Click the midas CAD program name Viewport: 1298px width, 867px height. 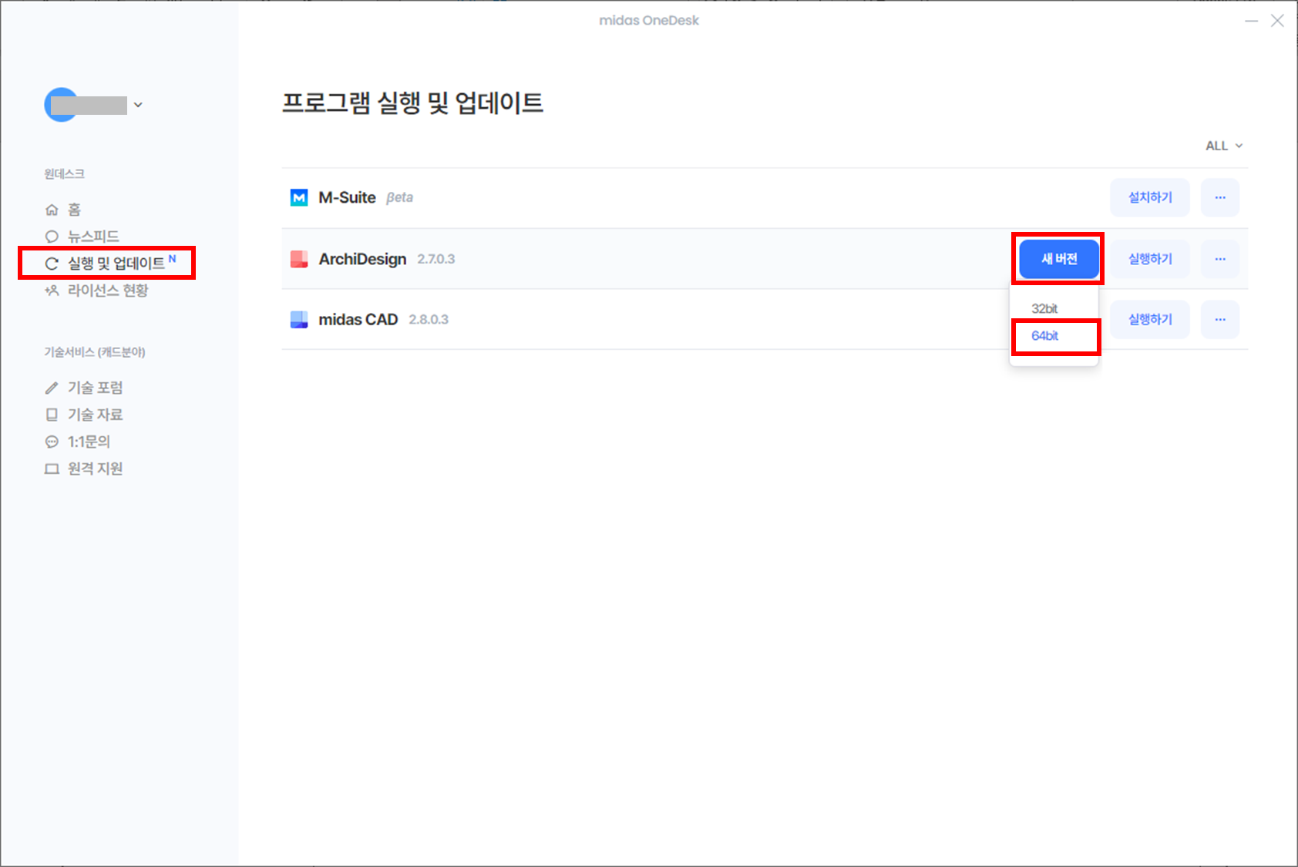(358, 319)
